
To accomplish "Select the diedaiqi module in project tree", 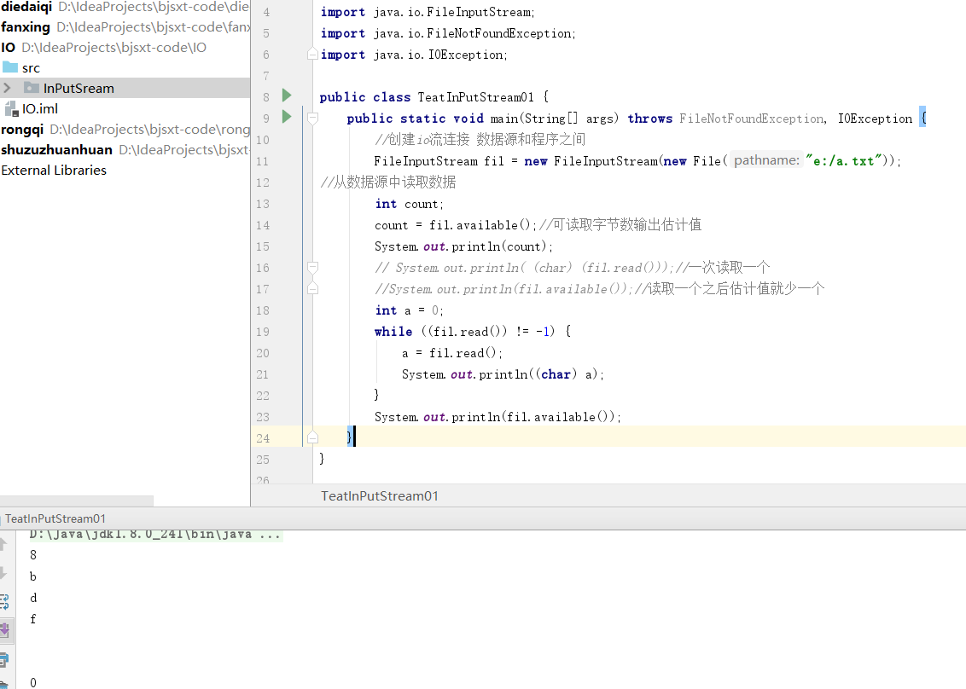I will (x=125, y=7).
